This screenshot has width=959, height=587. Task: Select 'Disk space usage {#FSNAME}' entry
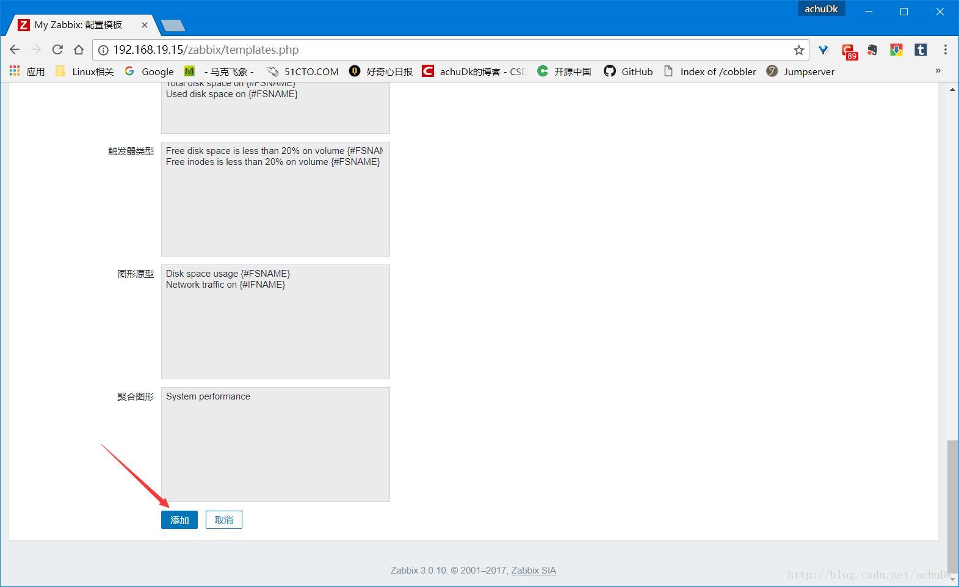click(x=228, y=274)
